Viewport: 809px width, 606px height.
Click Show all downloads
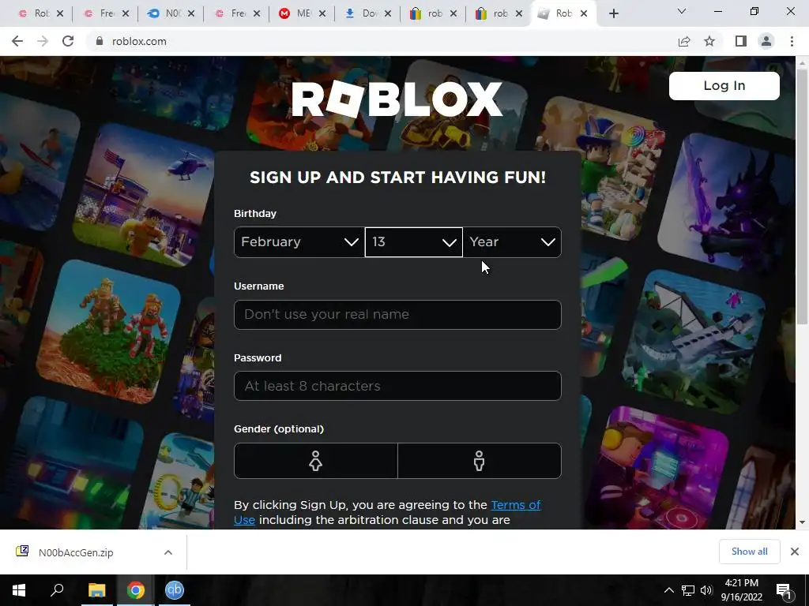click(749, 552)
